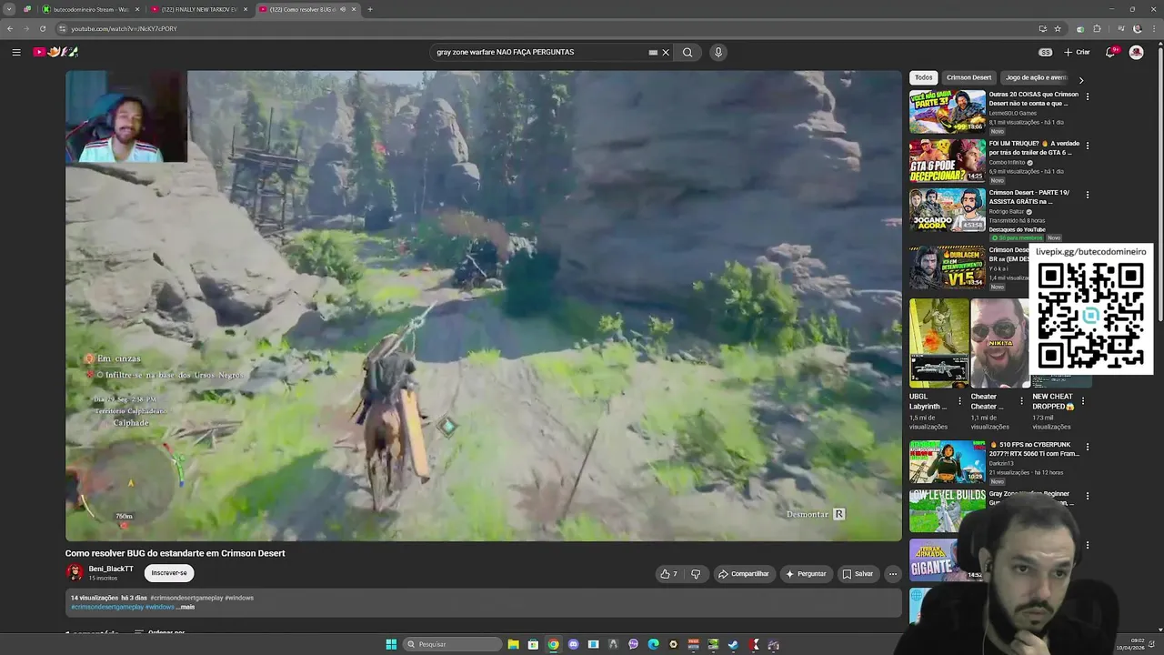This screenshot has width=1164, height=655.
Task: Open Microsoft Edge from taskbar
Action: [x=653, y=644]
